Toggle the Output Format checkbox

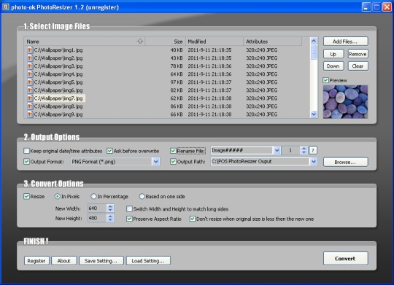[x=26, y=162]
